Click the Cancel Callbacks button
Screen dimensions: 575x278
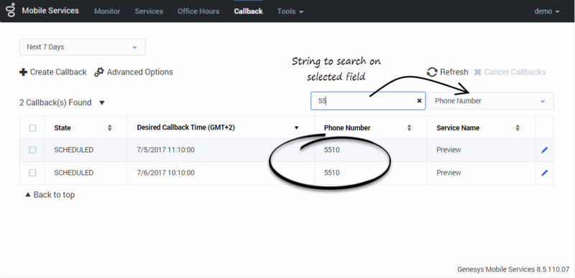510,72
